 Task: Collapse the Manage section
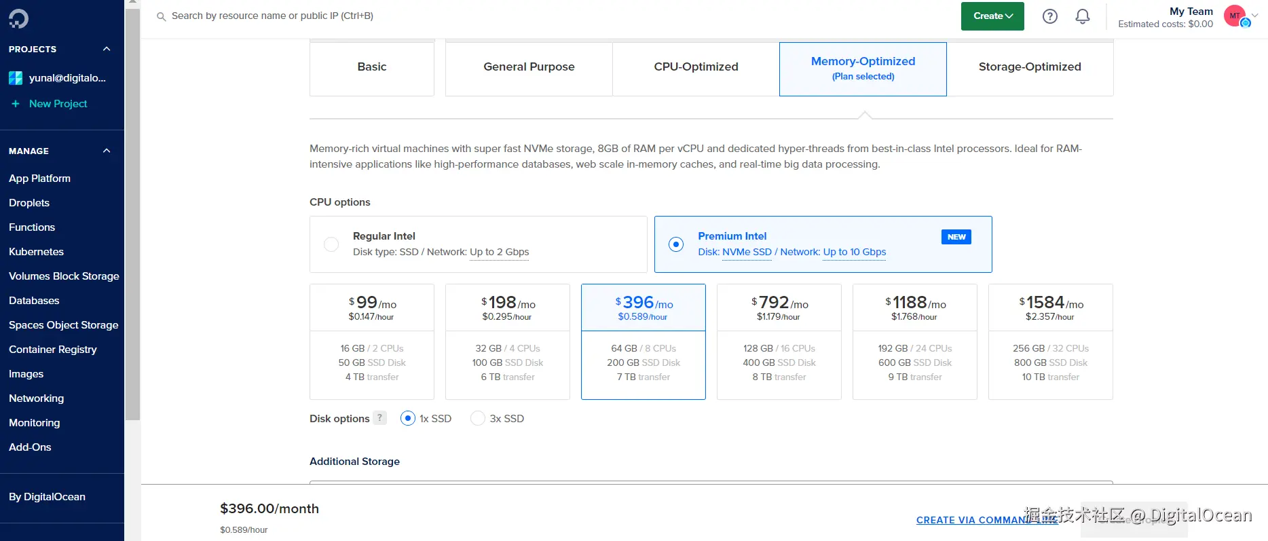click(107, 151)
